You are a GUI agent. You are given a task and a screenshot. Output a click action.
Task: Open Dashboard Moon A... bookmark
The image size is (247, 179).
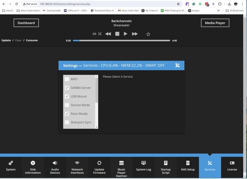coord(103,11)
